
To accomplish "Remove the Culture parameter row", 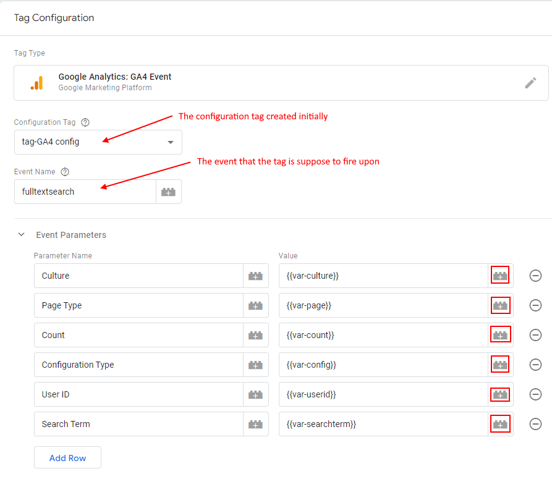I will pos(536,276).
